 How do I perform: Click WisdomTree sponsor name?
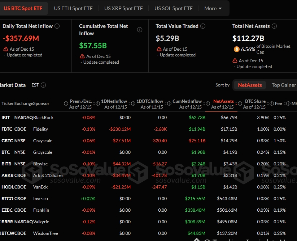(x=45, y=233)
